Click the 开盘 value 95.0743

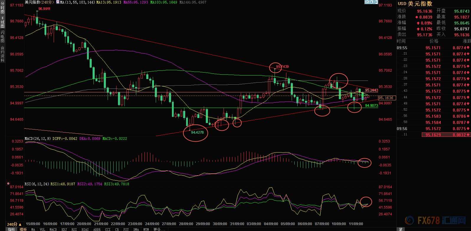pos(462,11)
